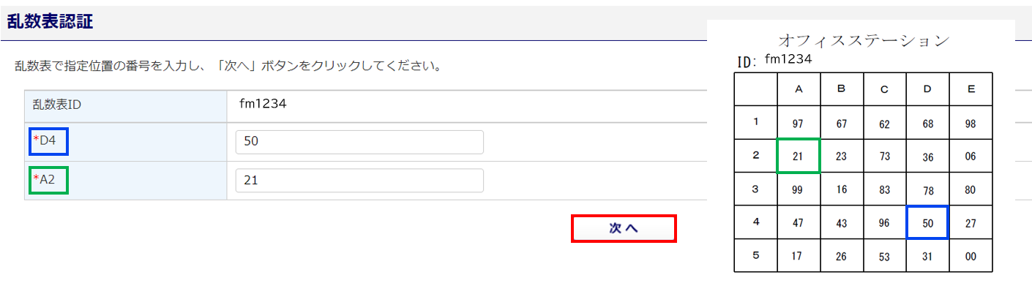This screenshot has width=1032, height=305.
Task: Click the A2 input field containing 21
Action: (359, 181)
